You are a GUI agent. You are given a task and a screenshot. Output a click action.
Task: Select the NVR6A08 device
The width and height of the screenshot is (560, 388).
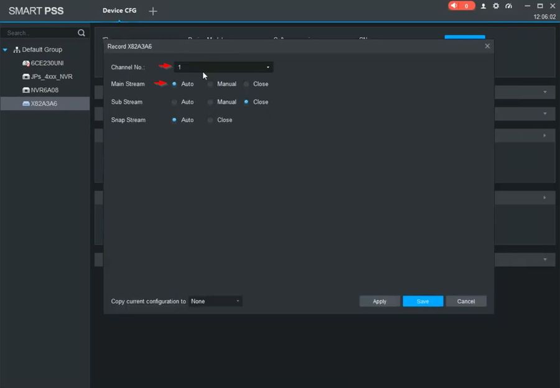click(44, 90)
